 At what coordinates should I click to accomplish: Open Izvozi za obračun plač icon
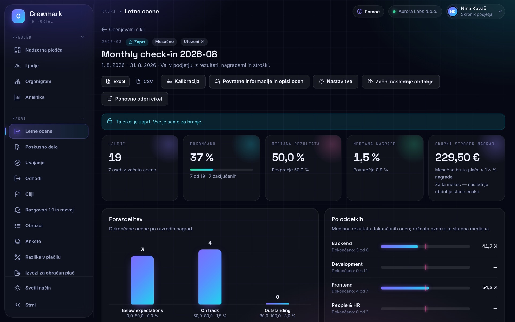click(x=17, y=273)
